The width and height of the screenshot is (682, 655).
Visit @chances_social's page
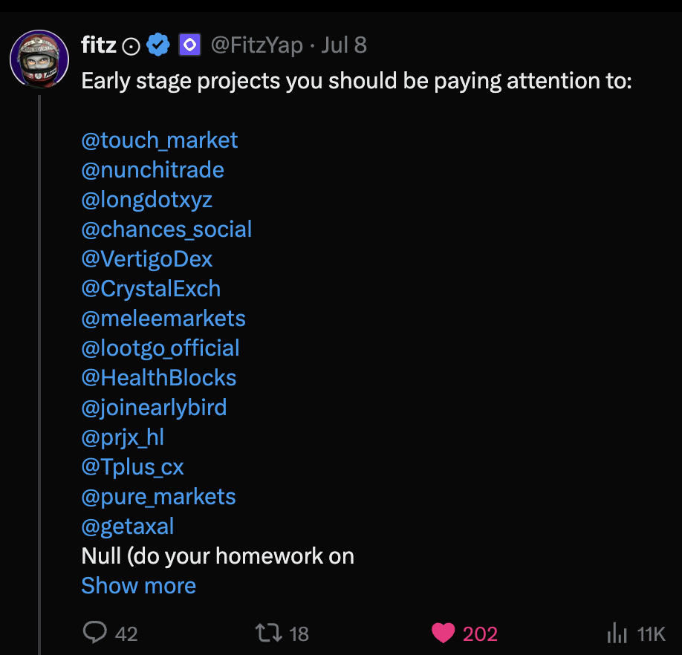(x=166, y=229)
